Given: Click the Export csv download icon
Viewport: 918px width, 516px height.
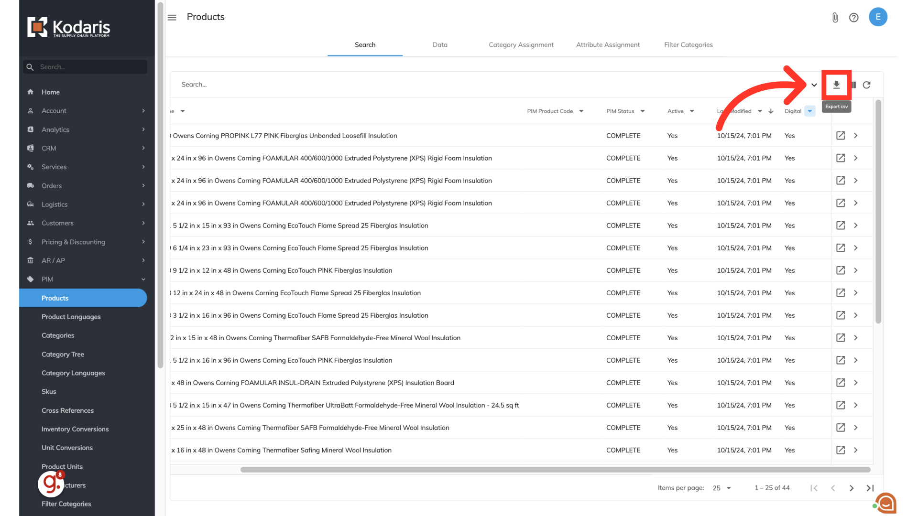Looking at the screenshot, I should click(836, 85).
